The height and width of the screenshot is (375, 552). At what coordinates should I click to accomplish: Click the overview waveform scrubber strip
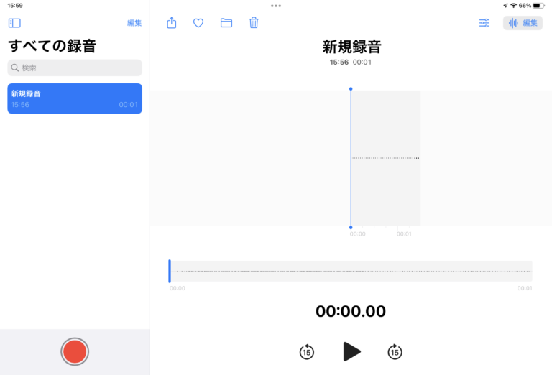352,271
